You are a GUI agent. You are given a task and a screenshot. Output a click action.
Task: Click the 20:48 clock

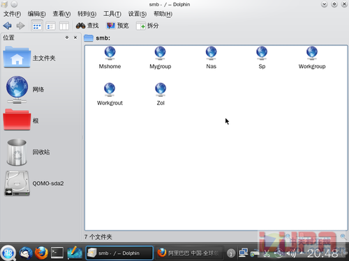(322, 253)
